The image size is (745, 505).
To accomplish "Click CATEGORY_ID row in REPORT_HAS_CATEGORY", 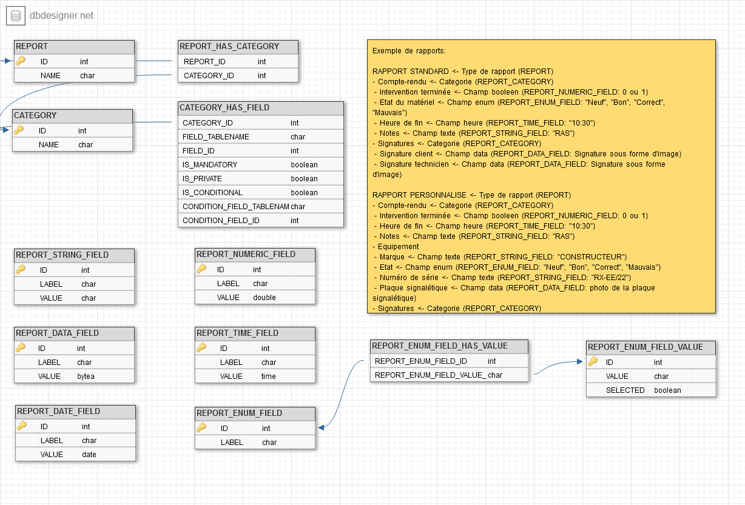I will [x=238, y=75].
